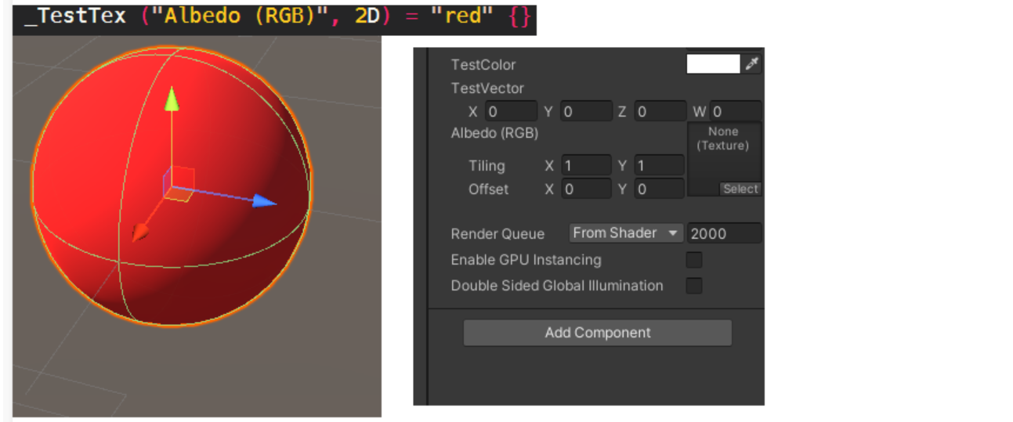This screenshot has height=422, width=1013.
Task: Enable GPU Instancing checkbox
Action: click(x=694, y=260)
